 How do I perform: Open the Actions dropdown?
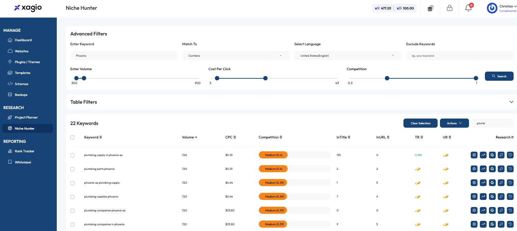[x=454, y=123]
